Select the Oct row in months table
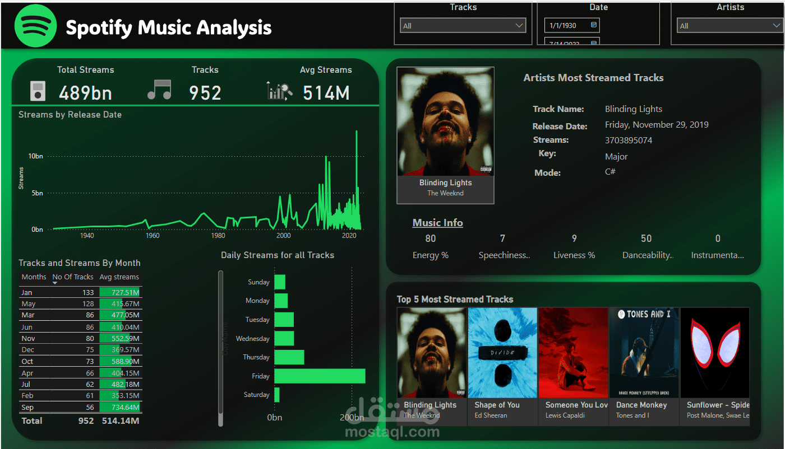The height and width of the screenshot is (449, 785). [80, 361]
